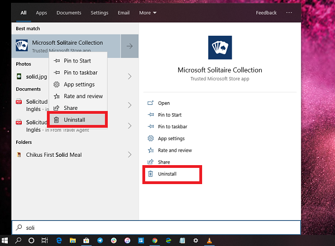Viewport: 335px width, 246px height.
Task: Open File Explorer from the taskbar
Action: point(72,240)
